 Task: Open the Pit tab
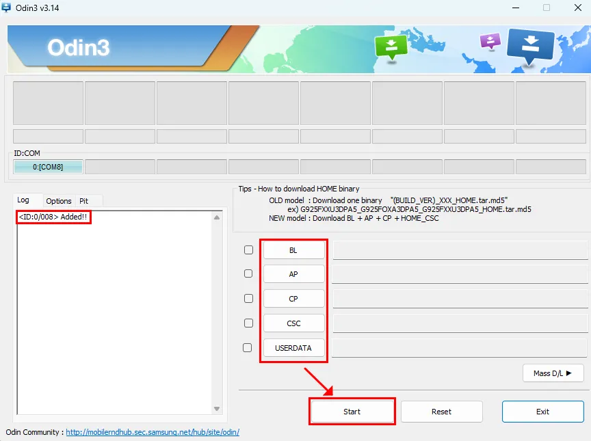pos(83,201)
